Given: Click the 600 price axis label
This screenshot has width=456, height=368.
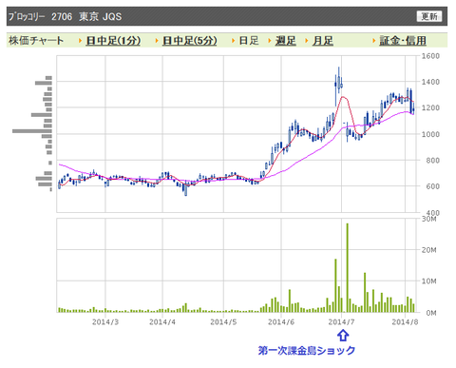Looking at the screenshot, I should click(432, 186).
